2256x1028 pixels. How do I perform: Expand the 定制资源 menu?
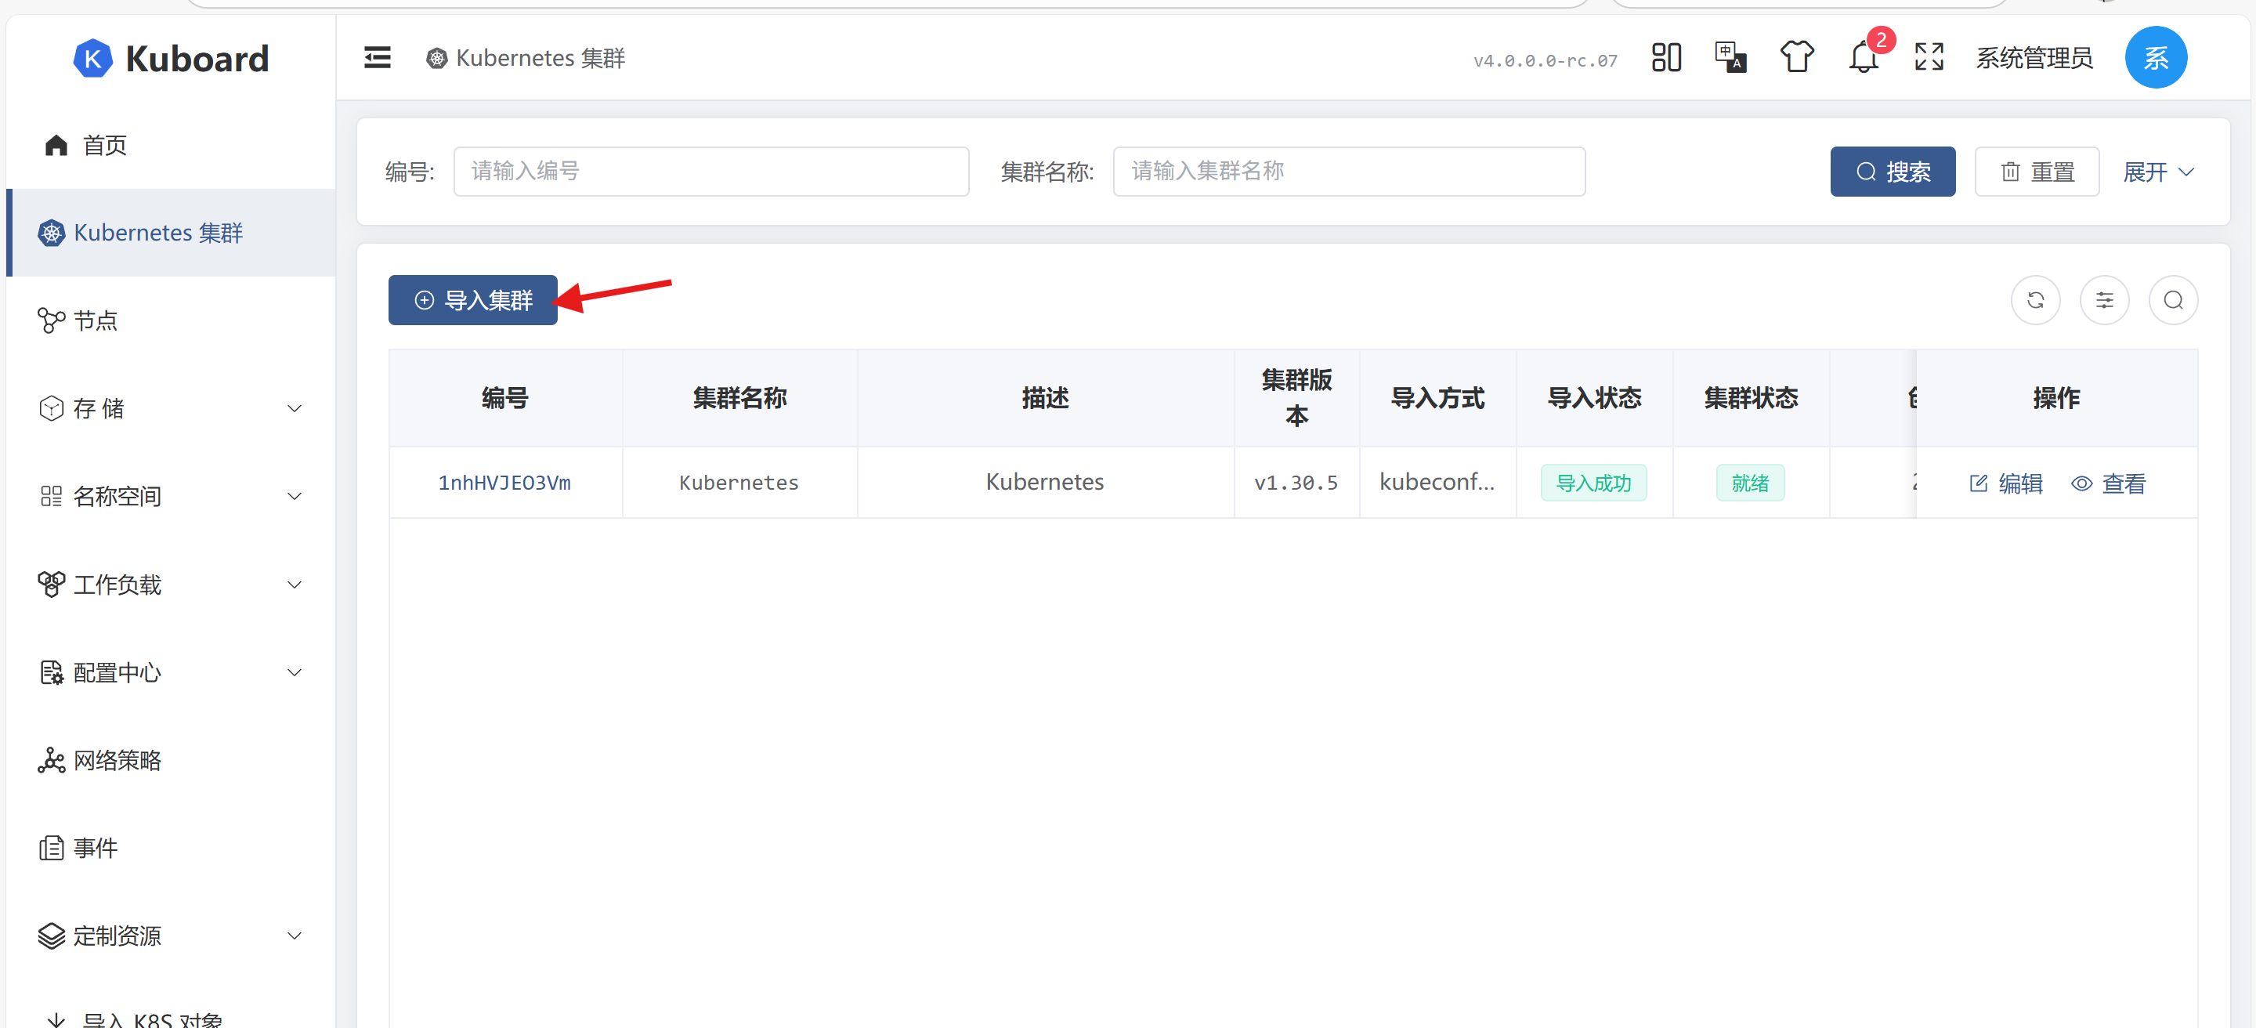tap(171, 936)
